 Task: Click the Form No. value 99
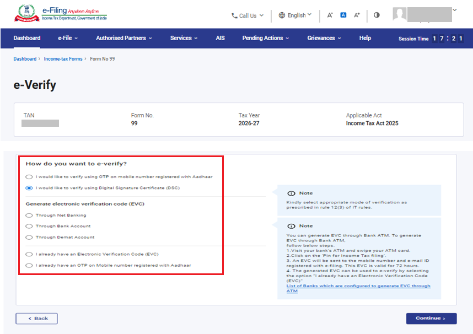click(135, 123)
